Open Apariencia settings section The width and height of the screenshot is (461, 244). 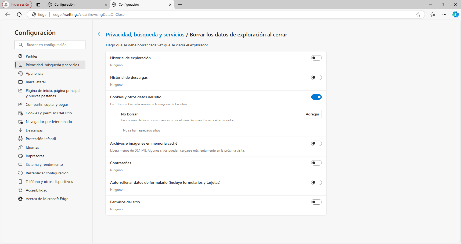pos(50,73)
